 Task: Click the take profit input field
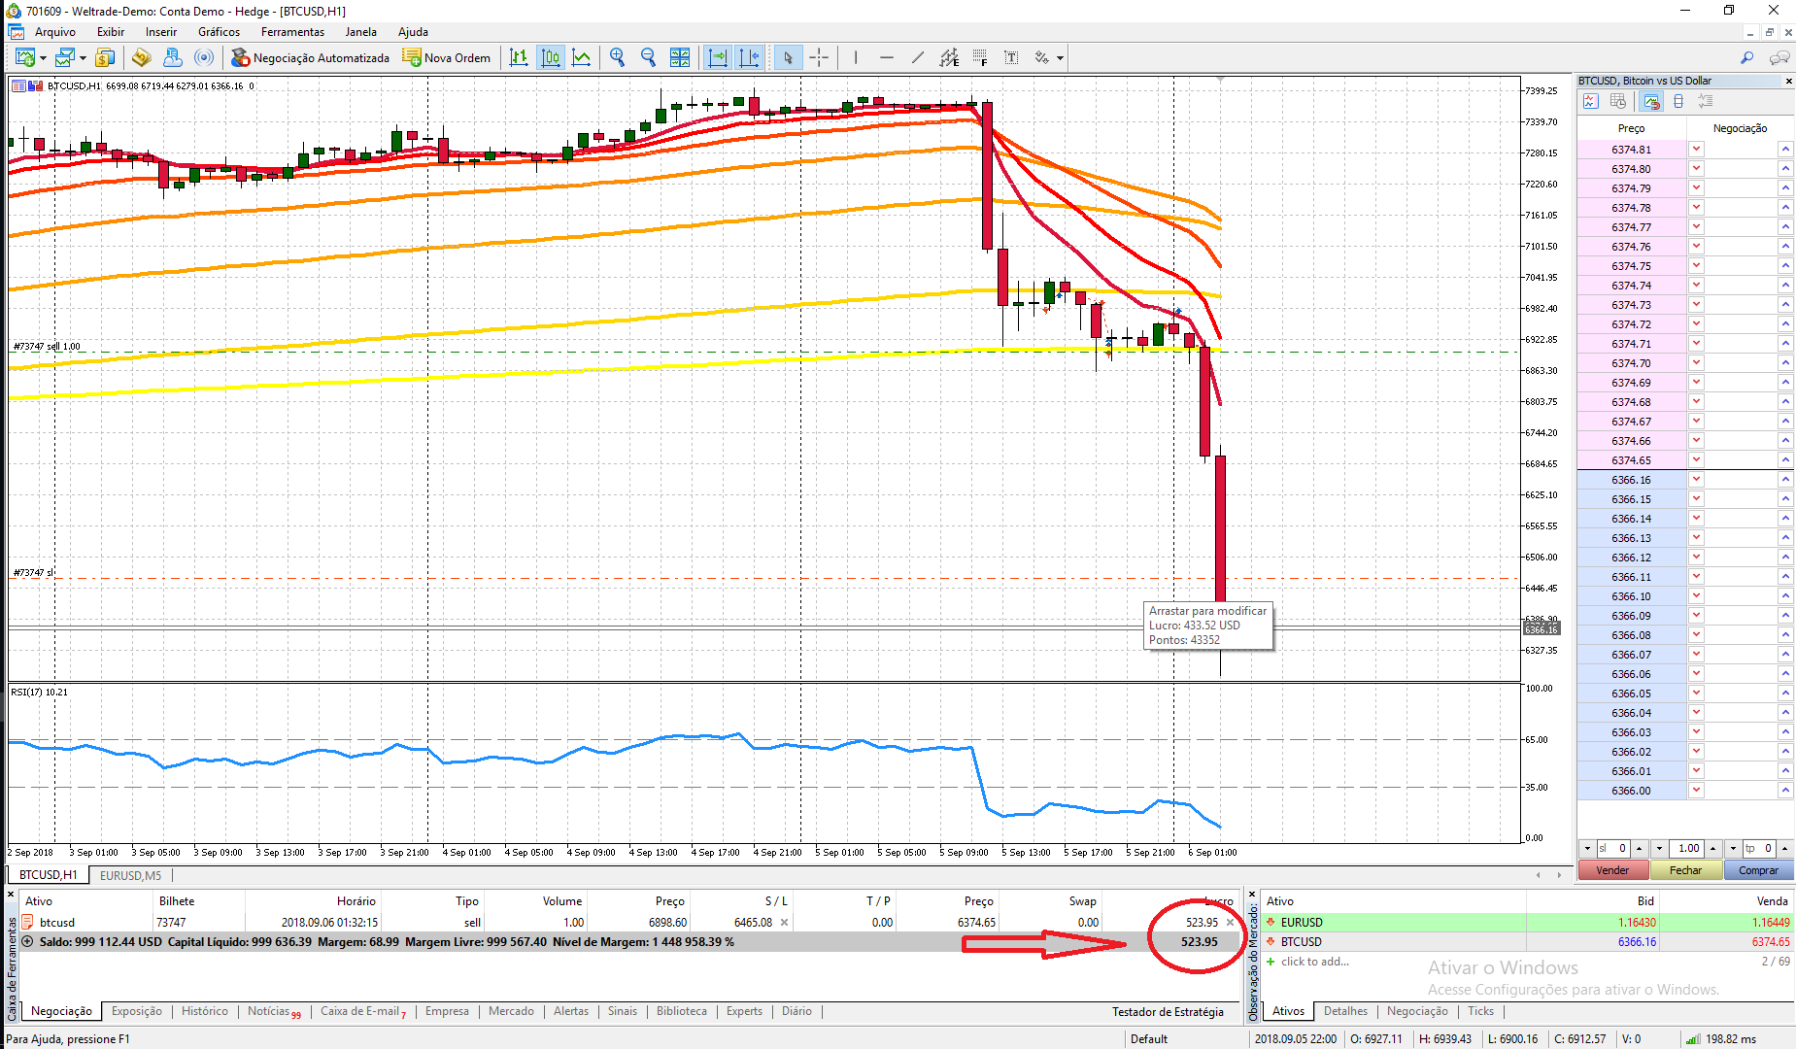(1759, 849)
